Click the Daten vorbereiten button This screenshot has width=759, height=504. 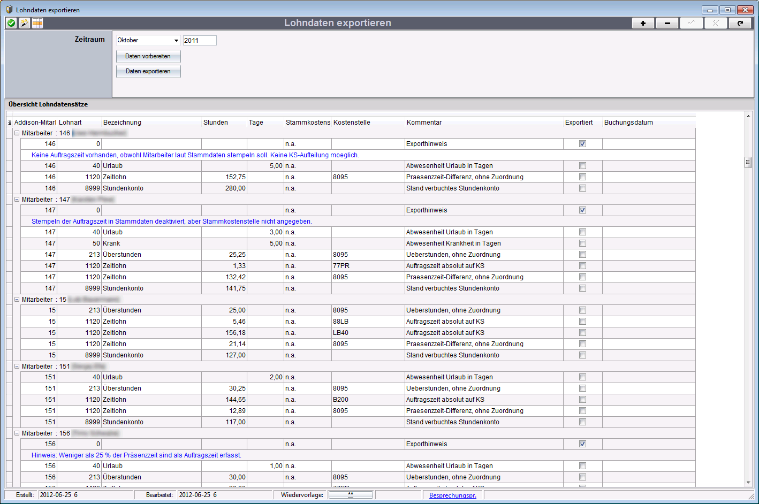(148, 56)
